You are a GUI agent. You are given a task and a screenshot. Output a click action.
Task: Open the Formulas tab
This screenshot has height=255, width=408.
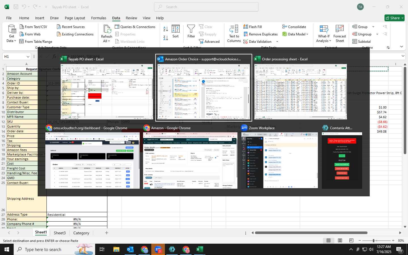[x=99, y=18]
